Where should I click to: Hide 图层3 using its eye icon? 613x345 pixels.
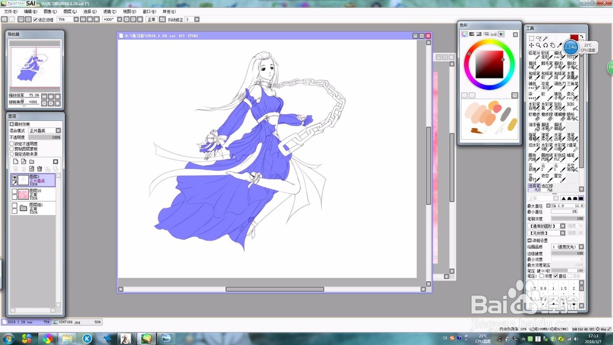14,177
